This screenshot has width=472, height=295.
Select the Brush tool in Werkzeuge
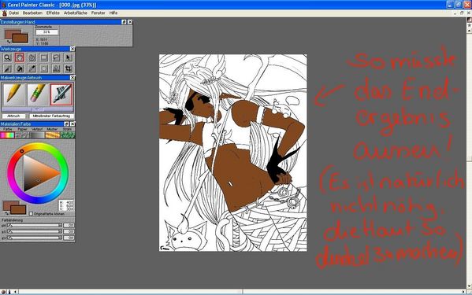[x=7, y=68]
